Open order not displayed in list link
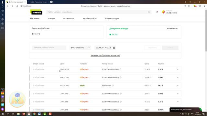 (105, 55)
